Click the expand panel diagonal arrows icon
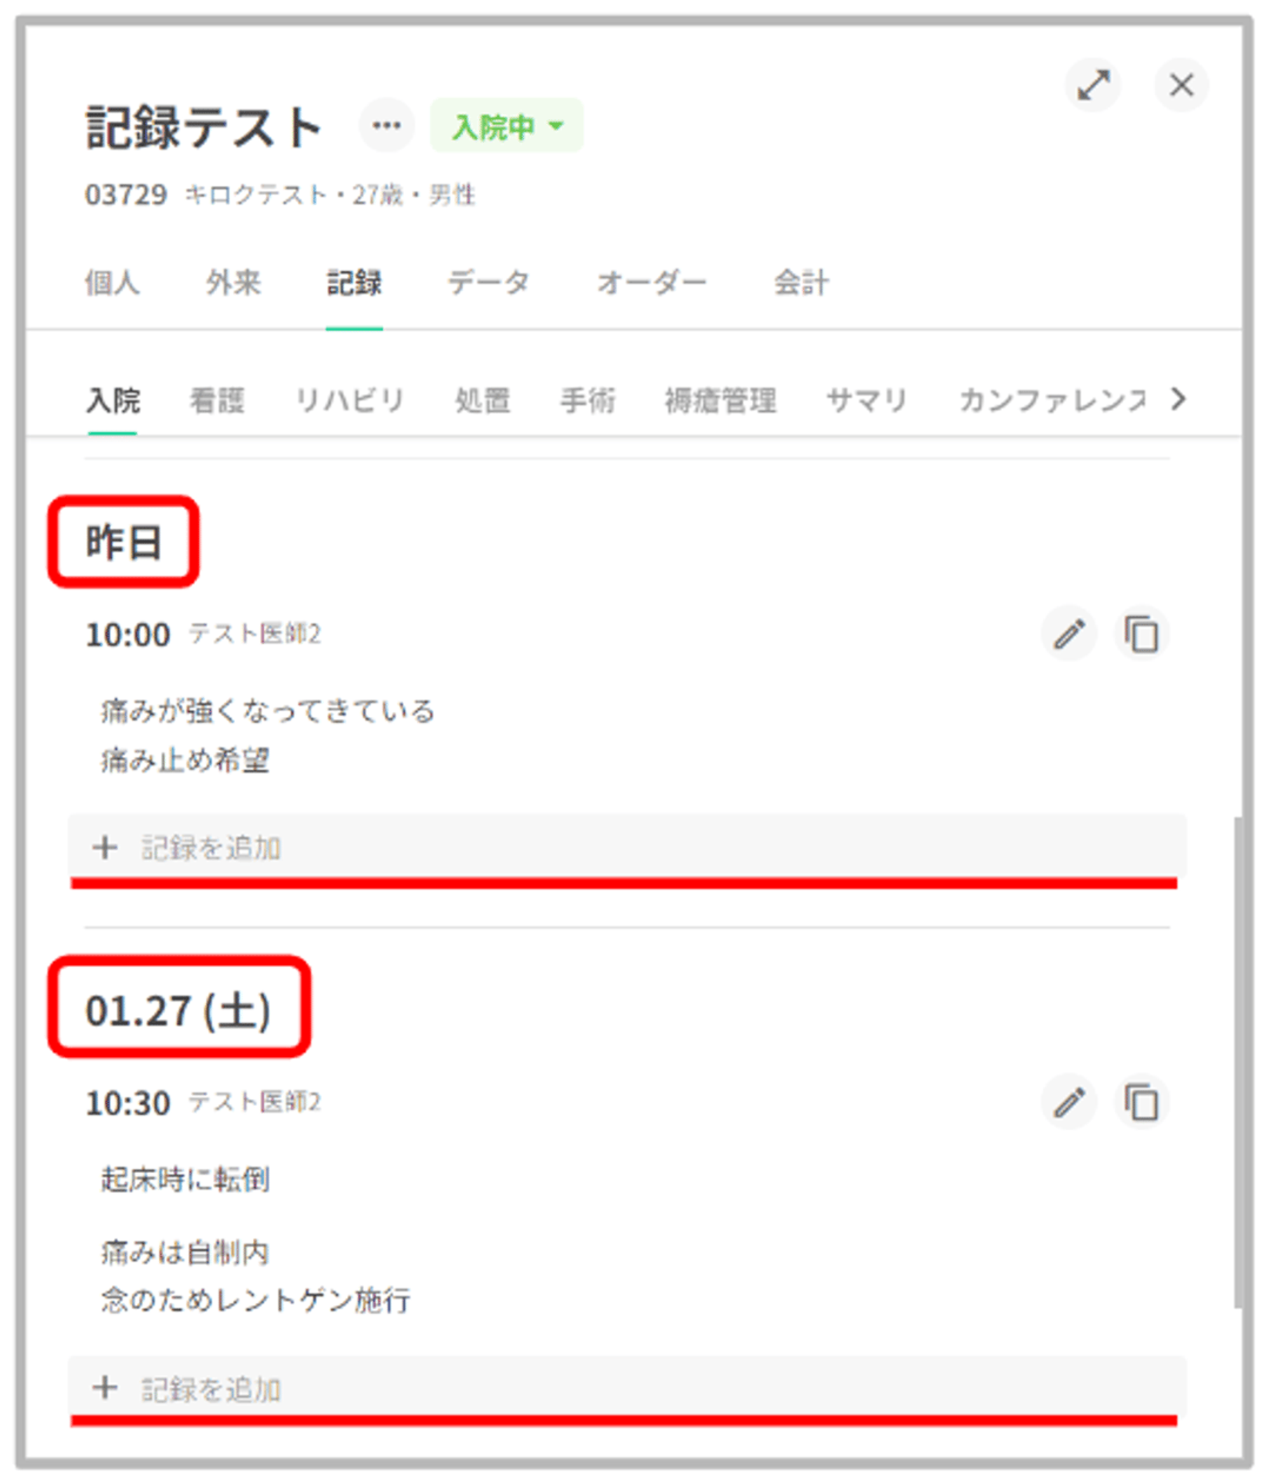The height and width of the screenshot is (1484, 1271). coord(1092,85)
